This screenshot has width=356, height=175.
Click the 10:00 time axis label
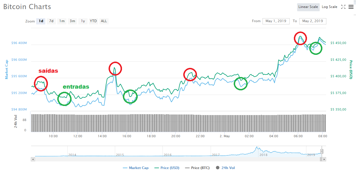(53, 136)
